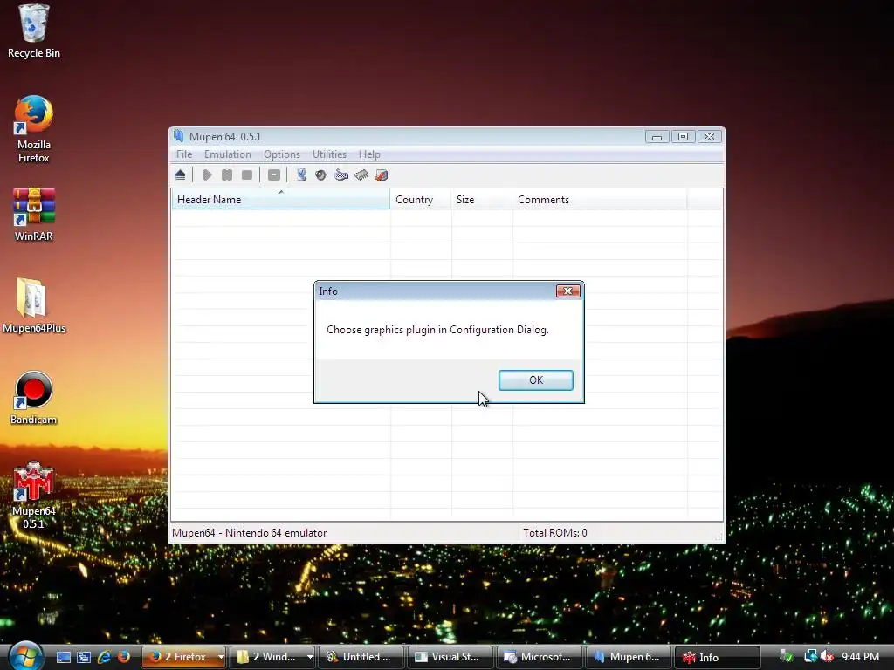The width and height of the screenshot is (894, 670).
Task: Open RSP plugin chip icon
Action: (x=361, y=174)
